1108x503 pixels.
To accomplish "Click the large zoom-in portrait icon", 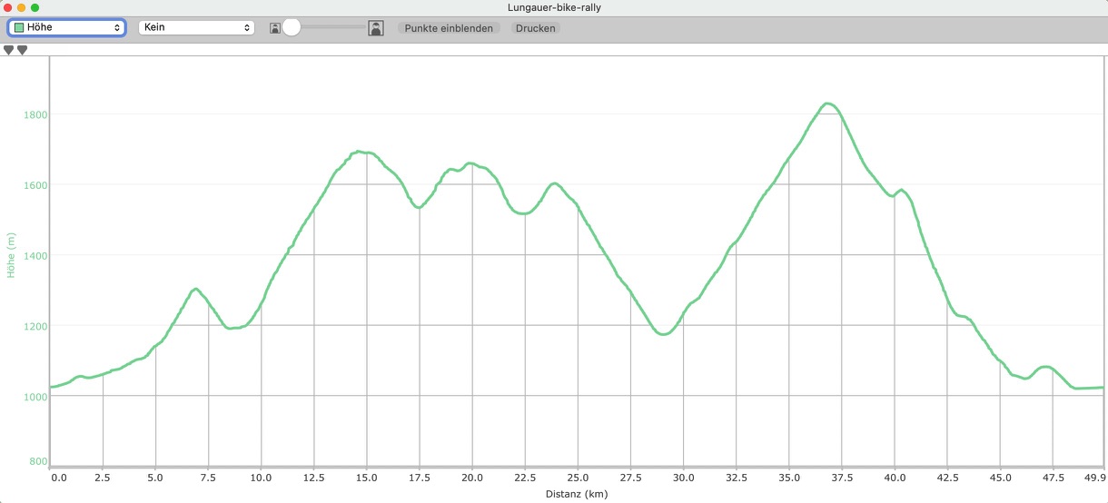I will click(x=375, y=28).
